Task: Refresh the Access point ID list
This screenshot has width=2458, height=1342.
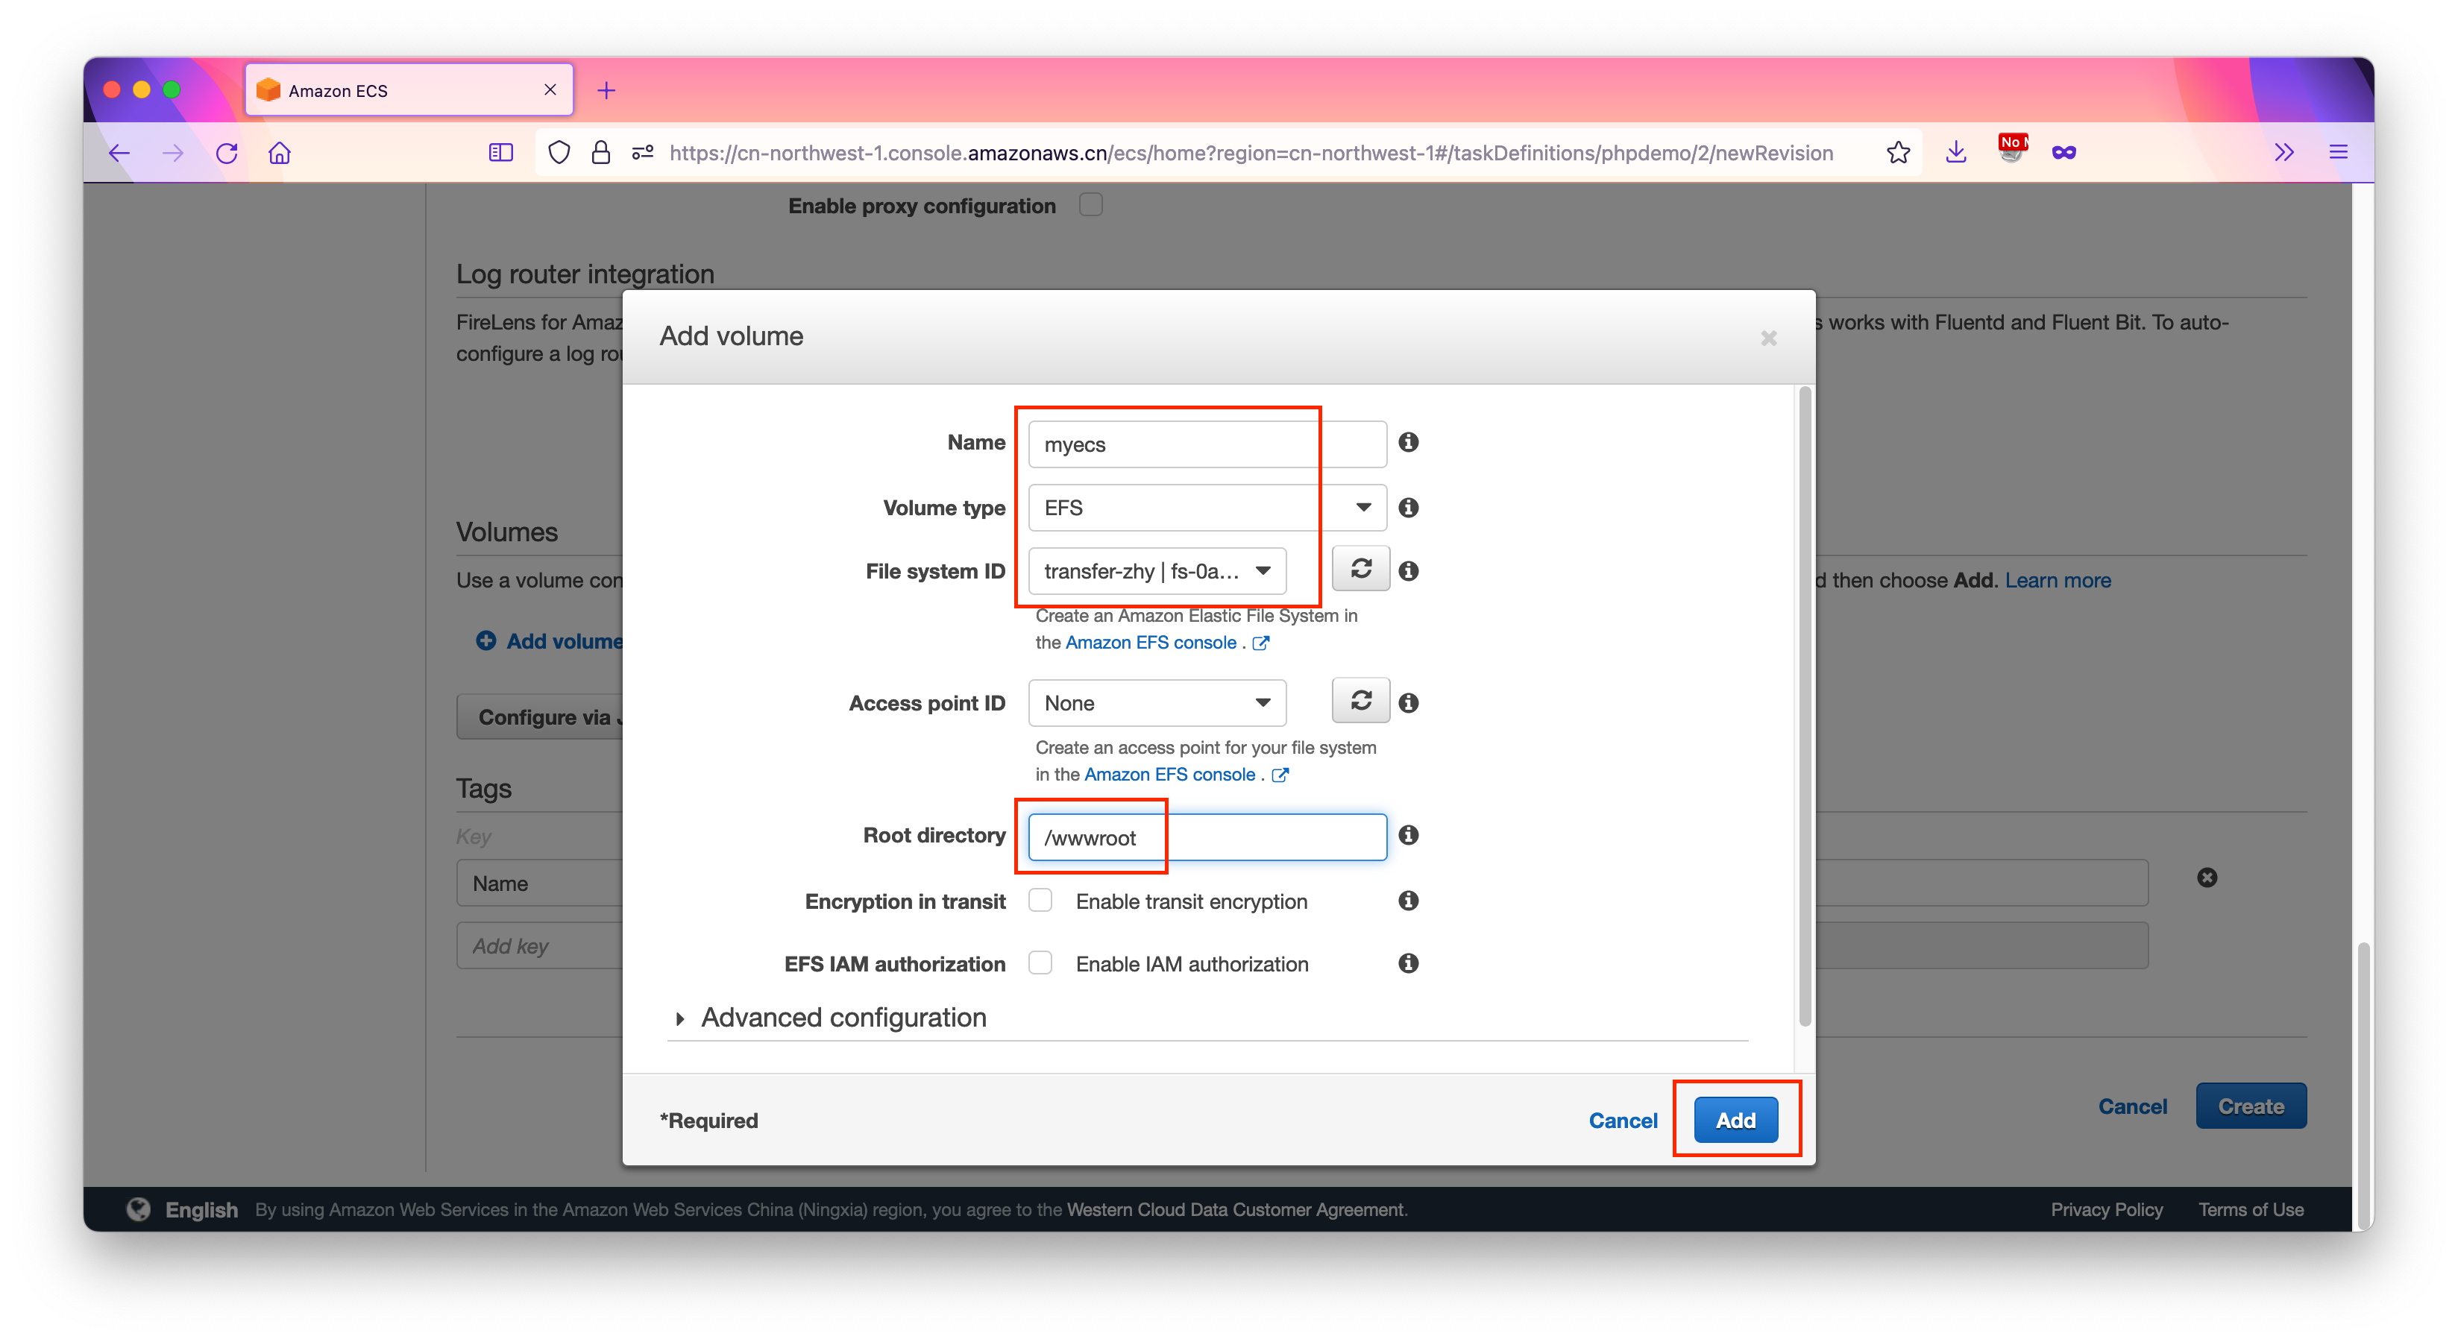Action: 1361,701
